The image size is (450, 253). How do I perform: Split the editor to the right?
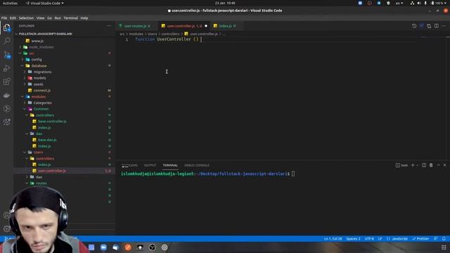point(437,26)
